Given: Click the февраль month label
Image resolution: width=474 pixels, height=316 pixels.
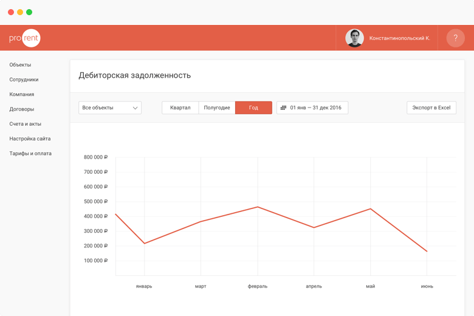Looking at the screenshot, I should pyautogui.click(x=258, y=286).
